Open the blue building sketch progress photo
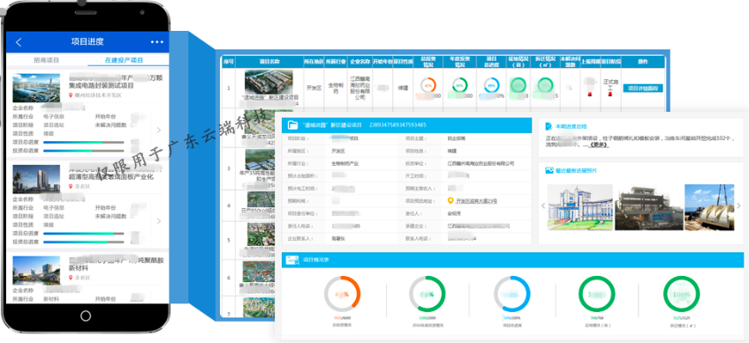Viewport: 749px width, 343px height. pos(580,207)
